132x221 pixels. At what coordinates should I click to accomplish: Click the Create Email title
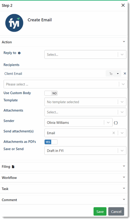(x=40, y=20)
